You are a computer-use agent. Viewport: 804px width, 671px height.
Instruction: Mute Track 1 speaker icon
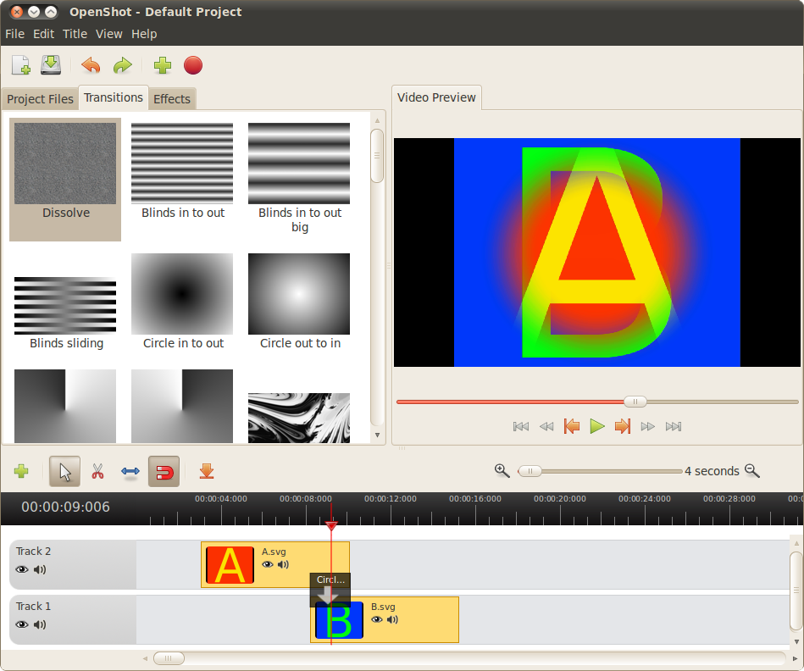(x=40, y=625)
